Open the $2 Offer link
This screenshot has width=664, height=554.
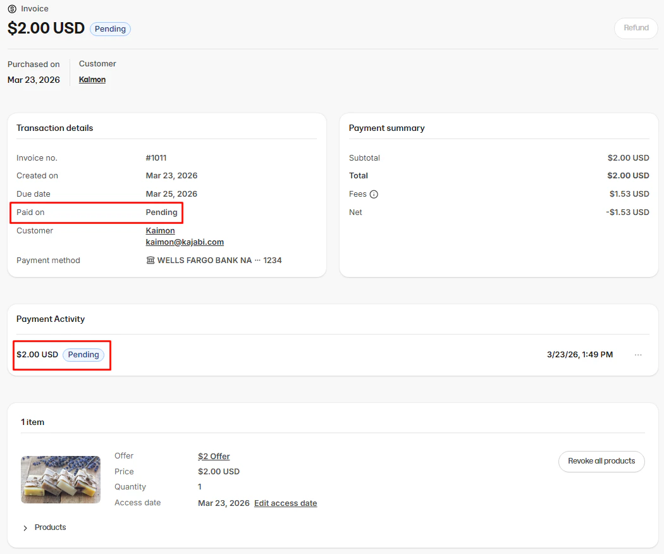[214, 456]
